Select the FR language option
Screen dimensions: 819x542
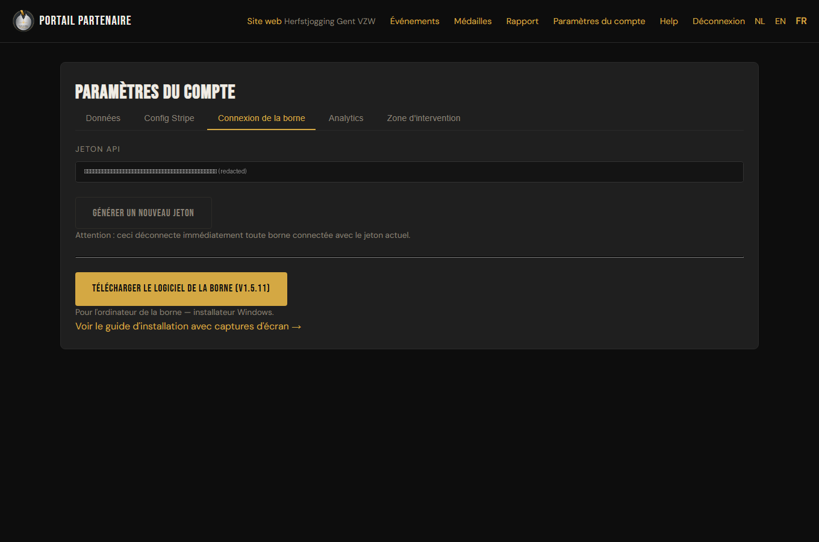[x=801, y=21]
